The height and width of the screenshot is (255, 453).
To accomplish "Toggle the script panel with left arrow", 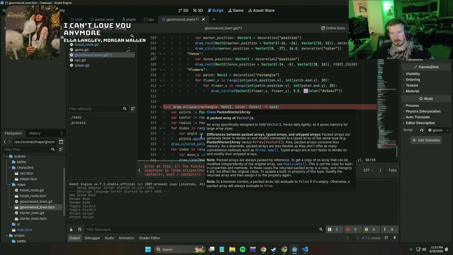I will click(x=139, y=170).
